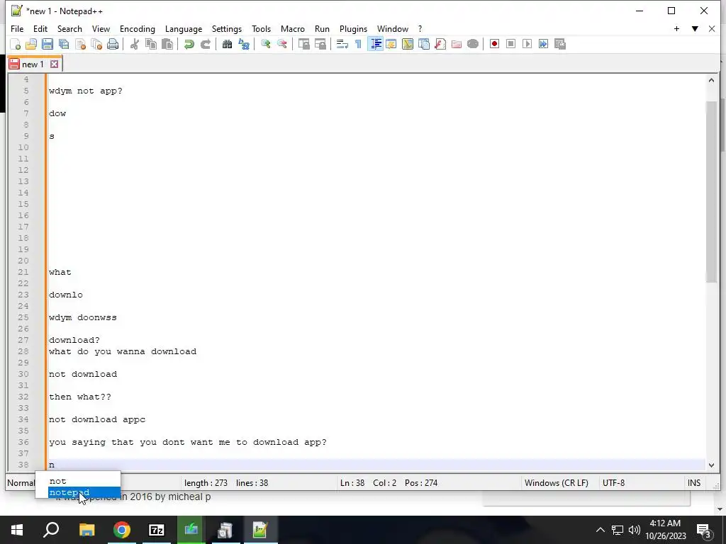This screenshot has height=544, width=726.
Task: Open the Folder as Workspace icon
Action: click(x=457, y=44)
